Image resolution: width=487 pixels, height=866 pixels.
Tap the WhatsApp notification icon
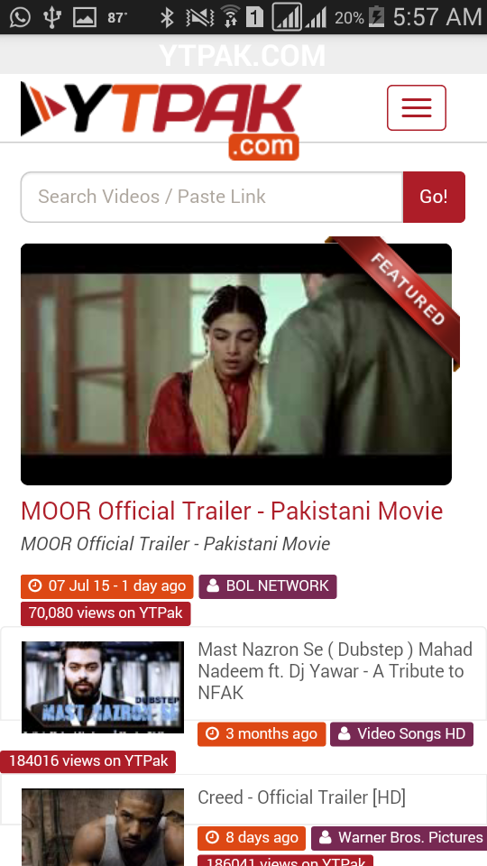(x=20, y=17)
